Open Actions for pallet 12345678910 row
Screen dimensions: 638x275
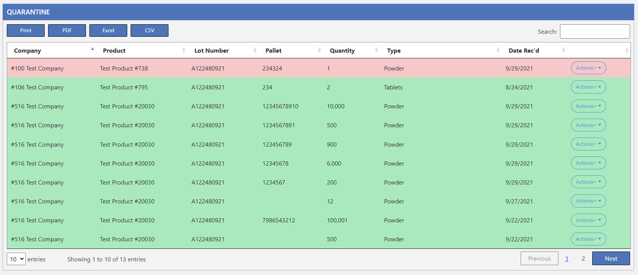point(588,106)
